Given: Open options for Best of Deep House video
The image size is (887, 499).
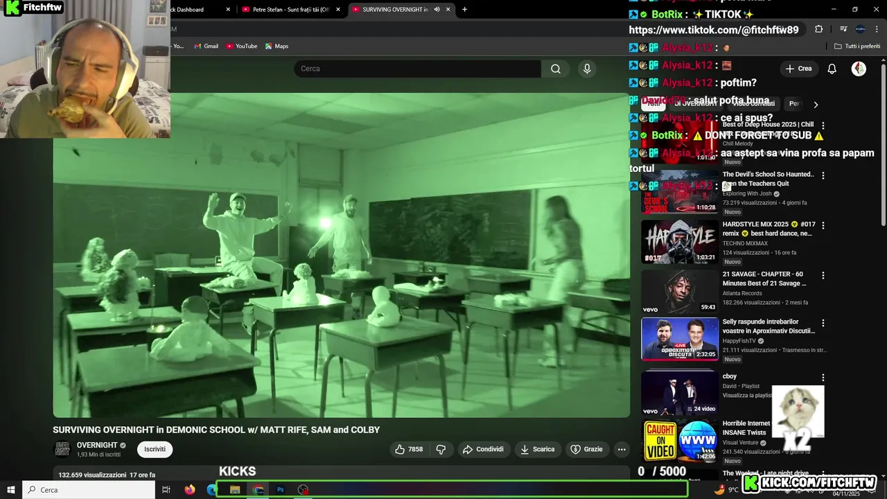Looking at the screenshot, I should click(x=823, y=125).
